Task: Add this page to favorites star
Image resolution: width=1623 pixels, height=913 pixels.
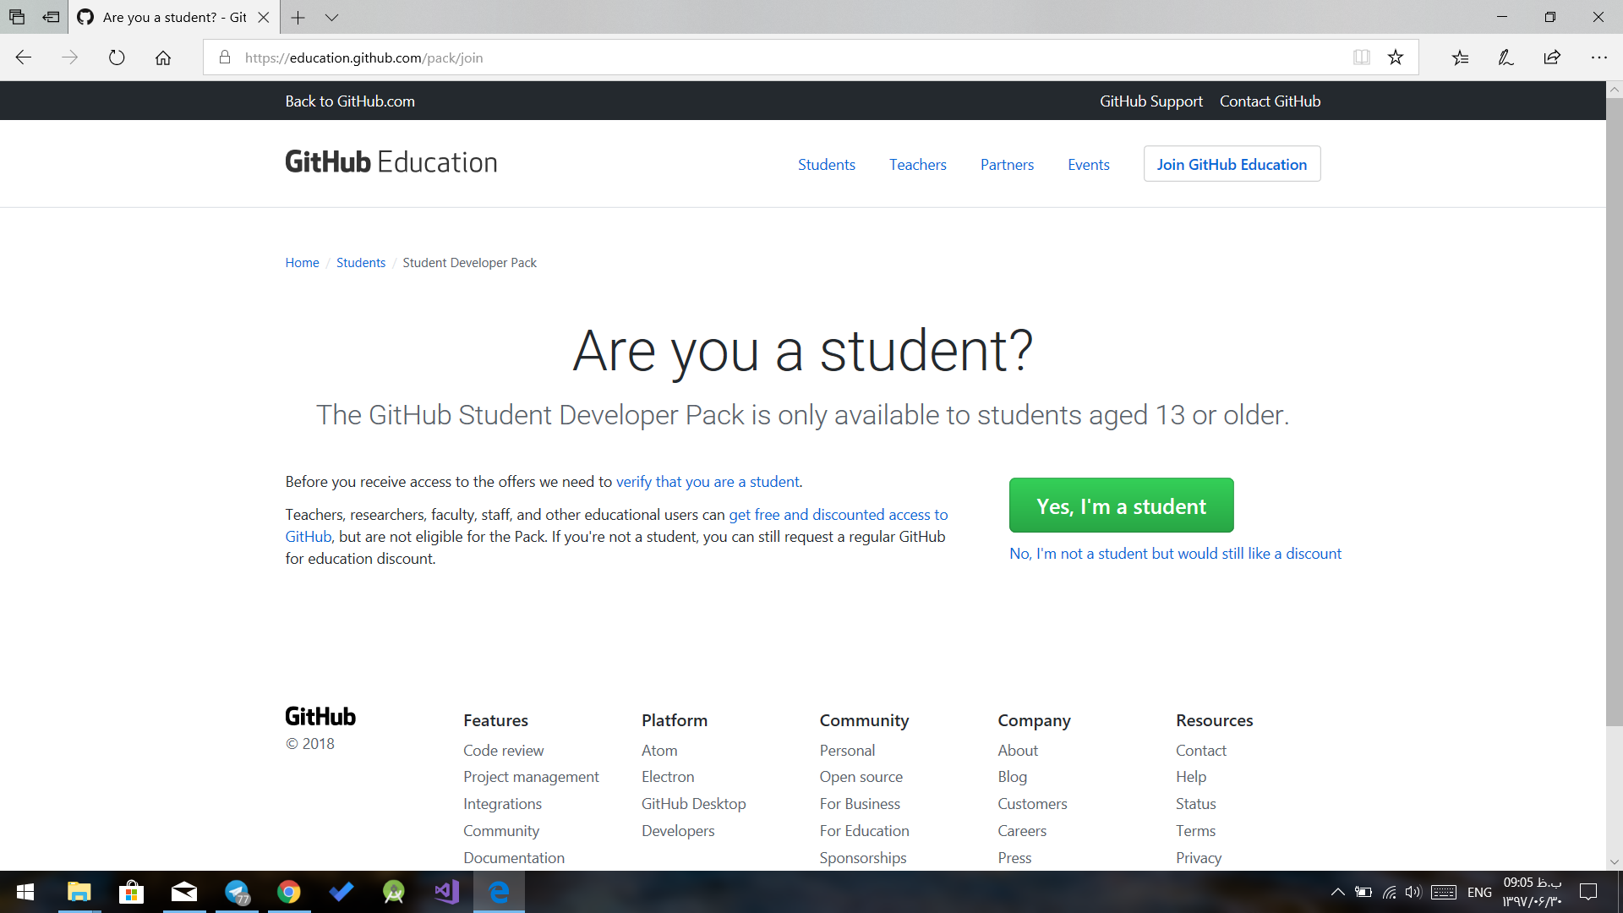Action: [x=1396, y=57]
